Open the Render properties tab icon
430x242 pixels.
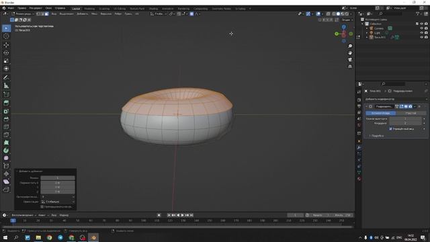359,100
